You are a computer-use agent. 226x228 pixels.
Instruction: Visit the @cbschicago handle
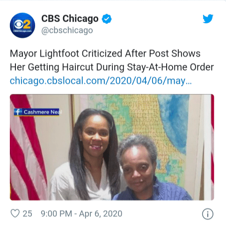[67, 30]
